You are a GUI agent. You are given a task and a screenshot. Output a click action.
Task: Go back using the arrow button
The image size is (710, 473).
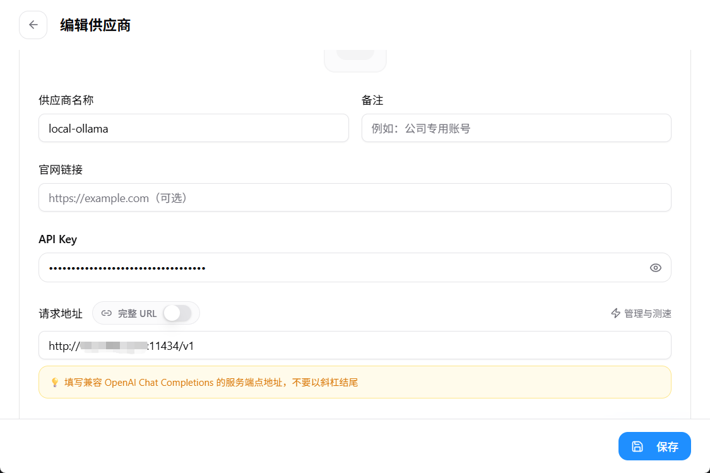pos(33,25)
